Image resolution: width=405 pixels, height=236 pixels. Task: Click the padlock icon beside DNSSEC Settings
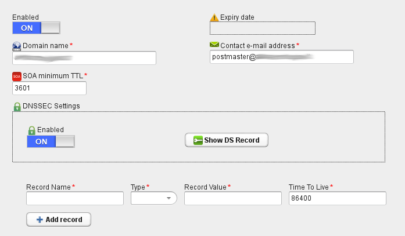[17, 107]
